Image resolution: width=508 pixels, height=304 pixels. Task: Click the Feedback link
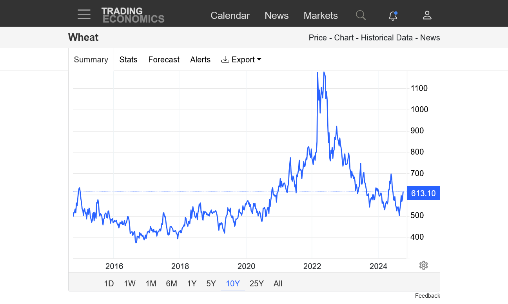pos(428,296)
